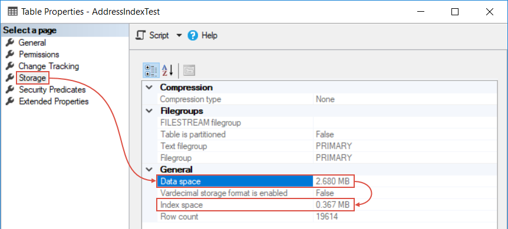This screenshot has width=508, height=229.
Task: Collapse the Filegroups category
Action: click(149, 111)
